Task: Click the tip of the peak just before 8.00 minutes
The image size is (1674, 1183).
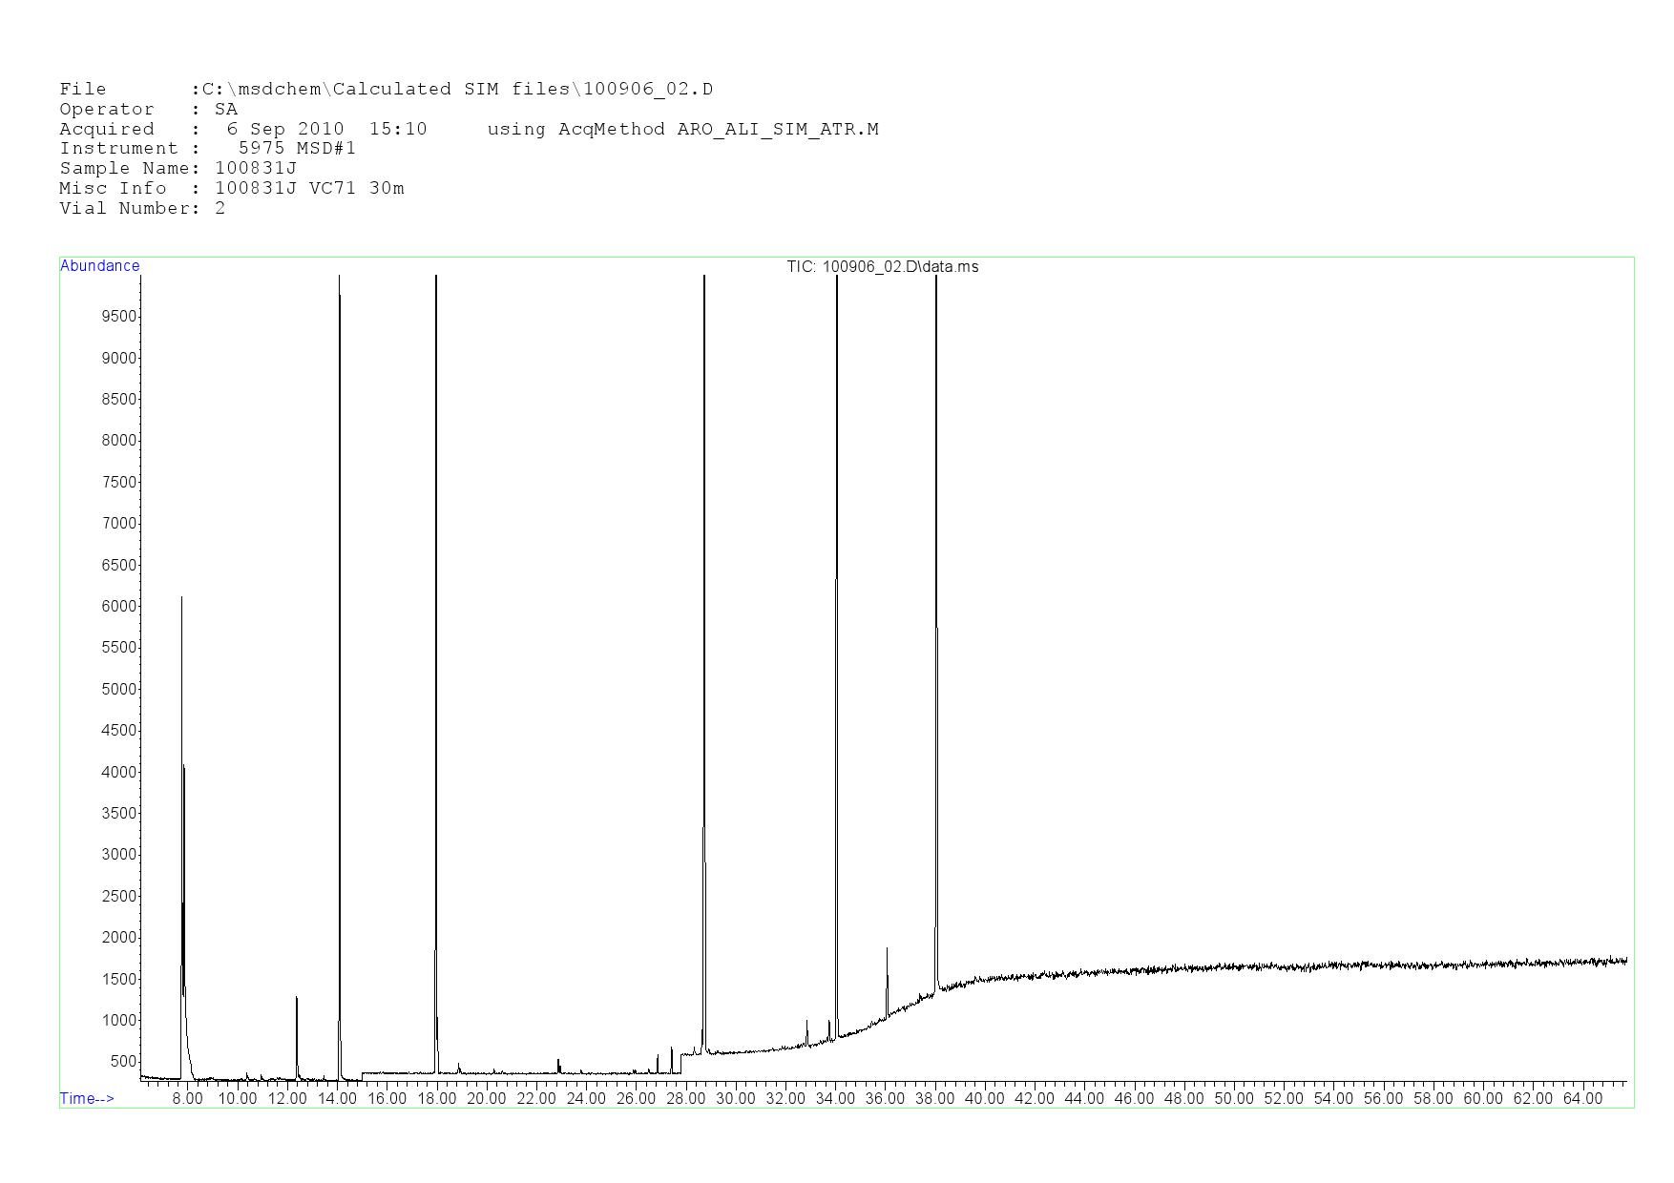Action: pyautogui.click(x=181, y=599)
